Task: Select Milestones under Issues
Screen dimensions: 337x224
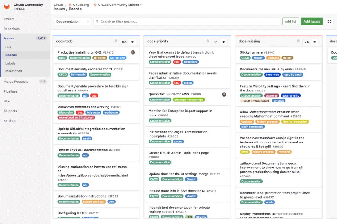Action: coord(14,71)
